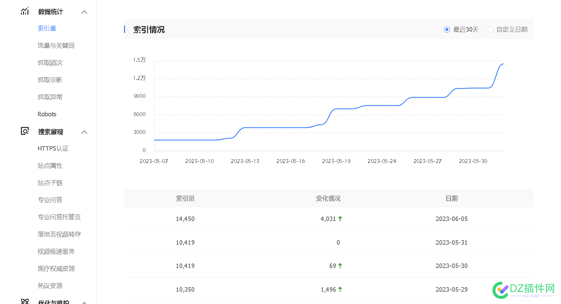Open the 索引量 menu item
The width and height of the screenshot is (561, 304).
pyautogui.click(x=47, y=28)
